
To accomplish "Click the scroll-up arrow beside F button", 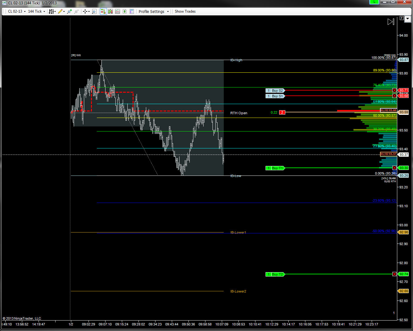I will (408, 19).
